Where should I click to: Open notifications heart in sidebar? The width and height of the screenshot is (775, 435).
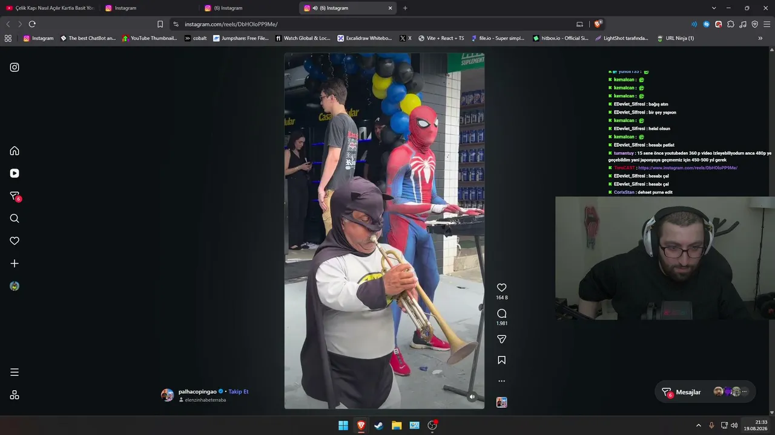coord(15,240)
